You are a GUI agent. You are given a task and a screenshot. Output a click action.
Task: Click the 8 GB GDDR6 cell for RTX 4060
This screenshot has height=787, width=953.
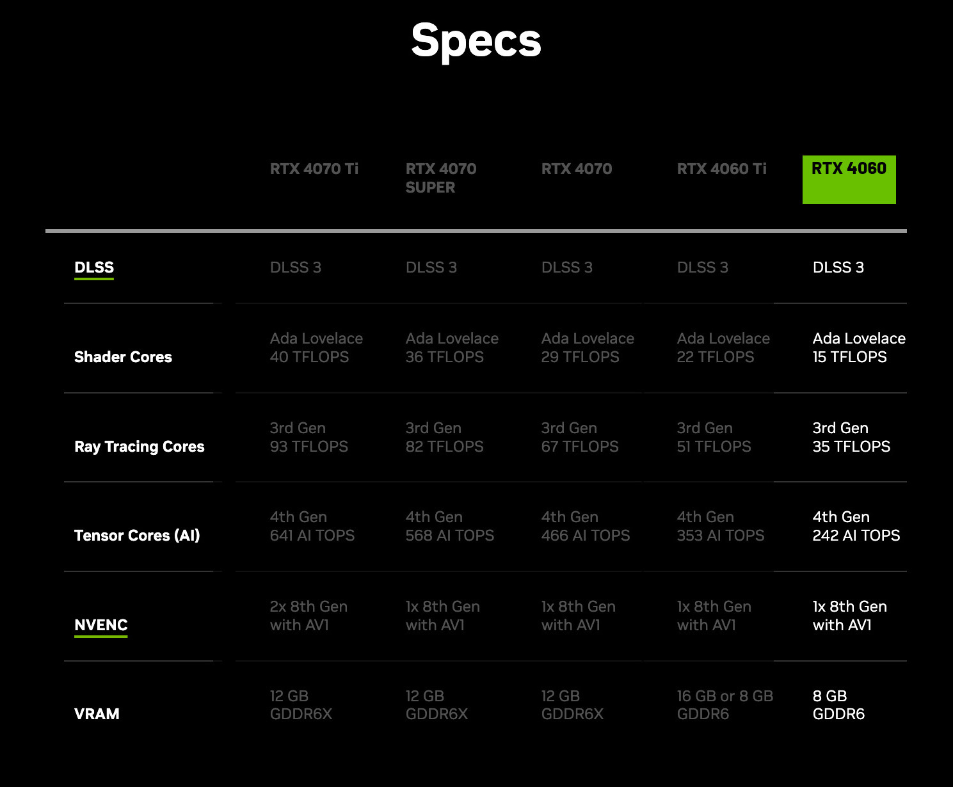point(838,705)
